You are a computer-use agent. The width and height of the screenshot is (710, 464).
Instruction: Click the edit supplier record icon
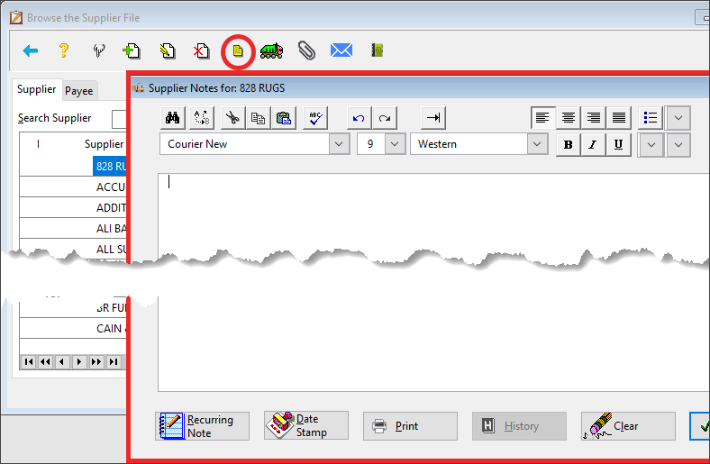167,50
